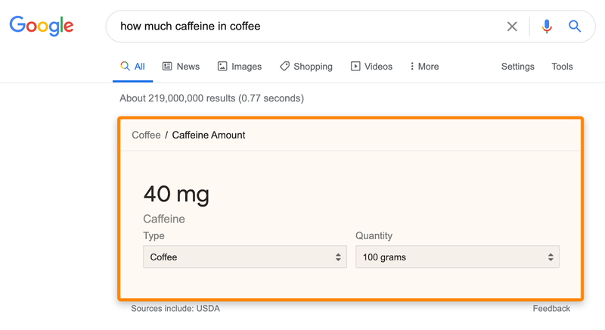The height and width of the screenshot is (330, 605).
Task: Click the blue magnifying glass search icon
Action: coord(575,26)
